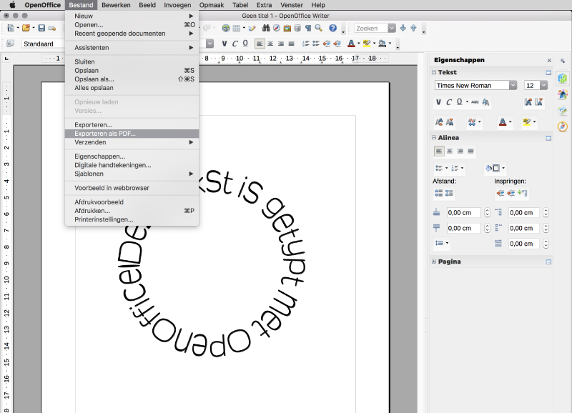Open the Opmaak menu in menu bar
This screenshot has width=572, height=413.
click(x=212, y=5)
